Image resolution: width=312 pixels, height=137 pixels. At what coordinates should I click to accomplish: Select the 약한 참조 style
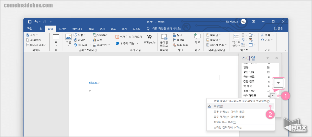point(257,77)
